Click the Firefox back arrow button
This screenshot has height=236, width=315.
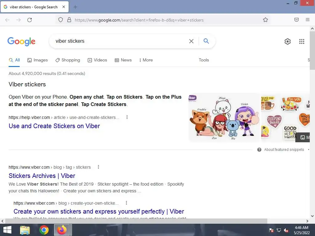[7, 20]
